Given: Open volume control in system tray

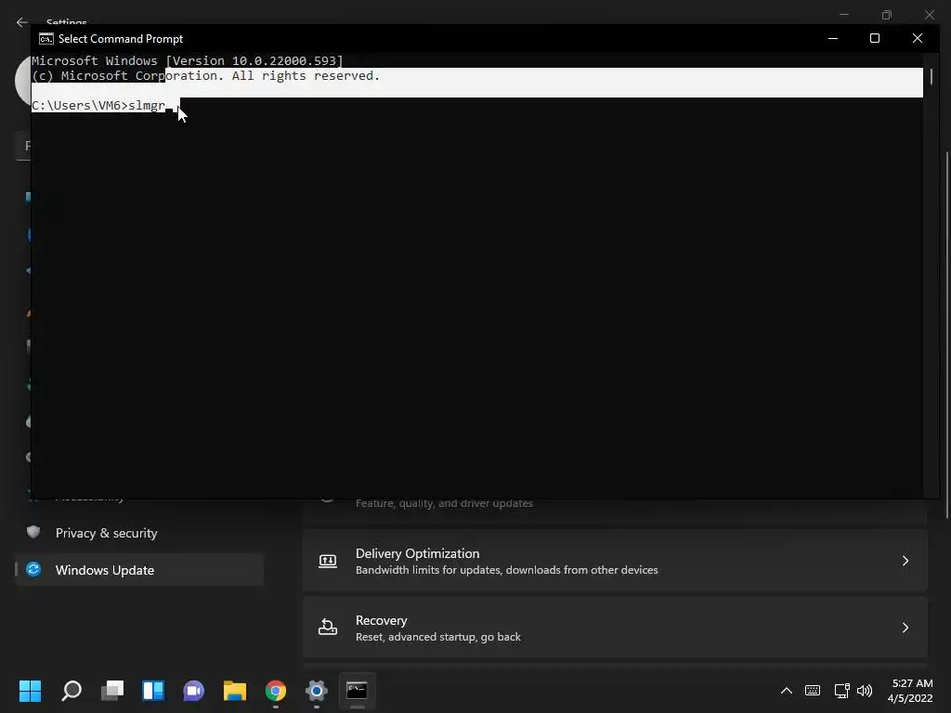Looking at the screenshot, I should click(x=865, y=691).
